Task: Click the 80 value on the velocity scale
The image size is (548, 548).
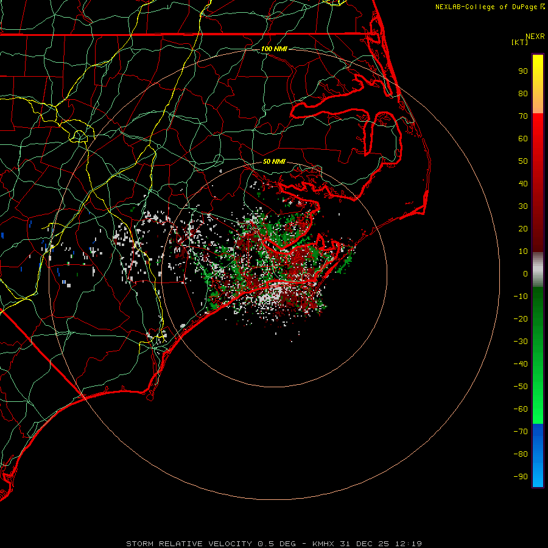Action: pyautogui.click(x=523, y=93)
